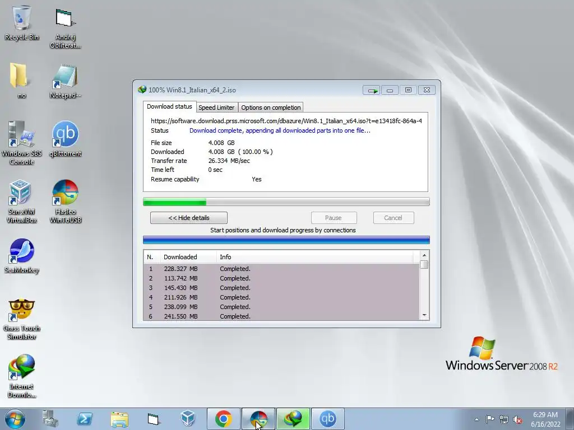Click Show desktop strip at taskbar end

pos(570,419)
